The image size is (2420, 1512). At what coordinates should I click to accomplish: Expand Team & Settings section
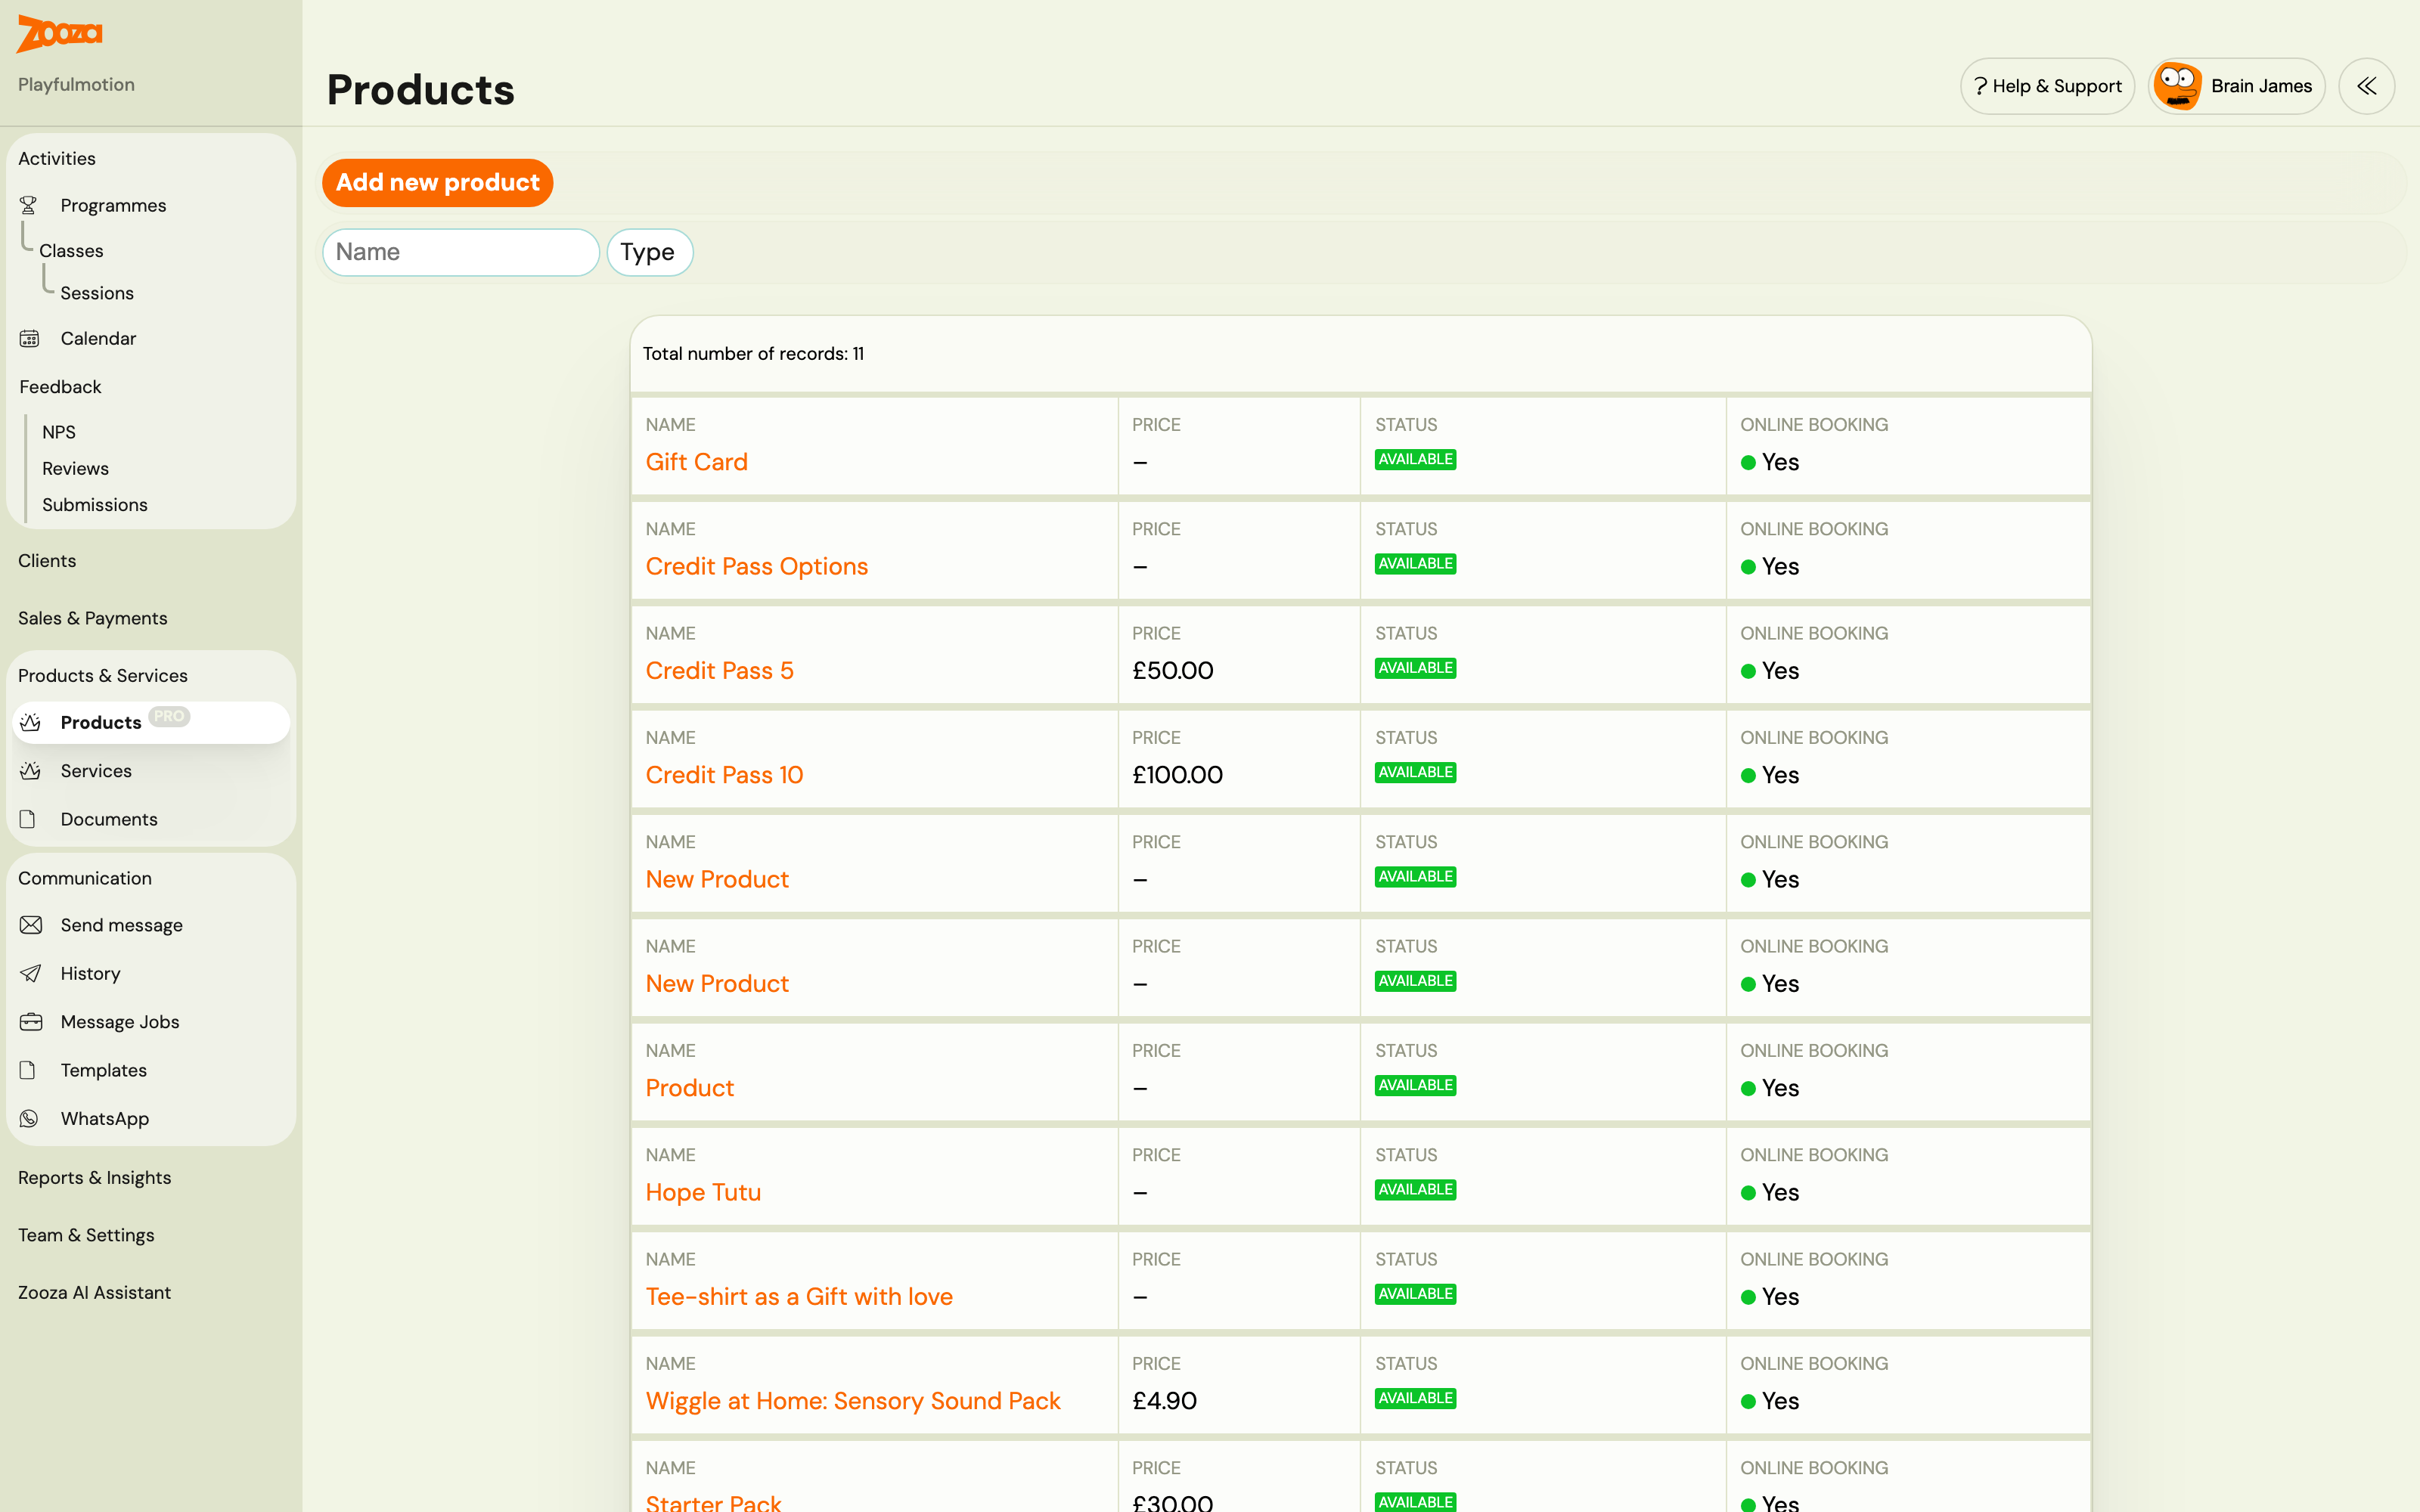point(86,1235)
